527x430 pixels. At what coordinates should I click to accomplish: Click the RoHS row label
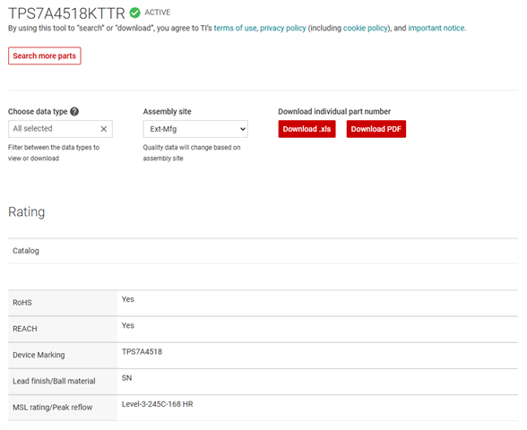pos(22,303)
